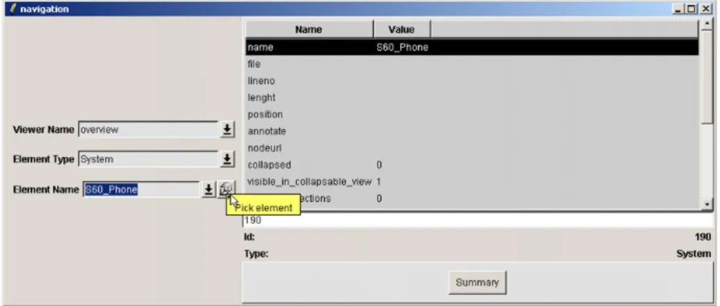This screenshot has width=720, height=306.
Task: Open the Element Type dropdown arrow
Action: pyautogui.click(x=226, y=160)
